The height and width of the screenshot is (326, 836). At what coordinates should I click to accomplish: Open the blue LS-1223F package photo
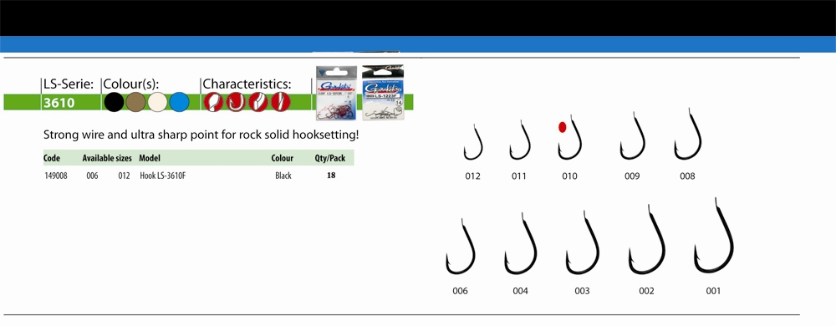coord(383,93)
